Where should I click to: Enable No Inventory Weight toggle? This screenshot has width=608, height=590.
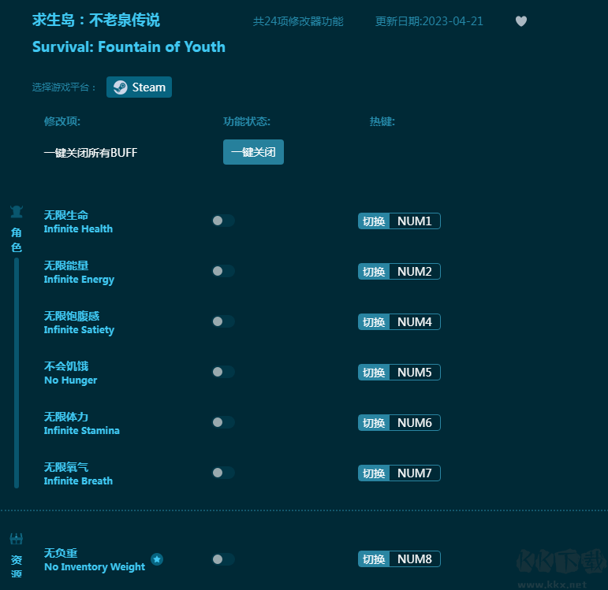pos(223,559)
